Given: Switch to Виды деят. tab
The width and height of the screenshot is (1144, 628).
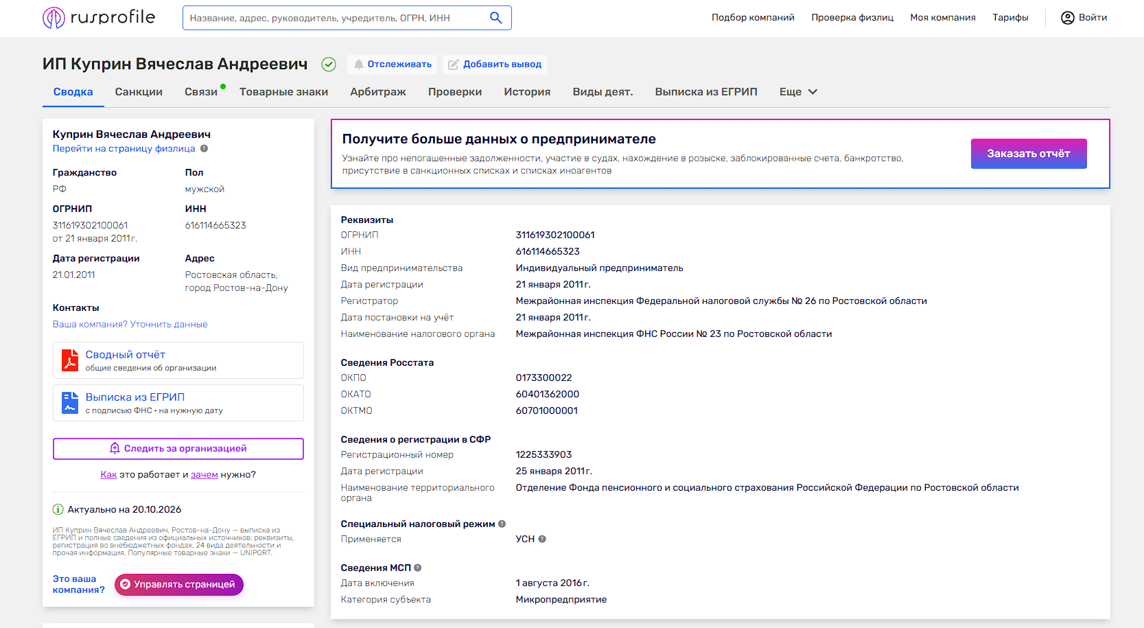Looking at the screenshot, I should click(603, 92).
